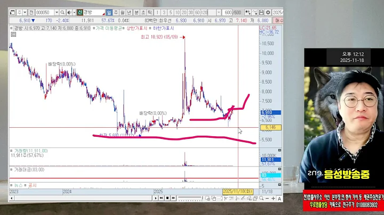Click the 최고 10,920 (05/09) high label
The width and height of the screenshot is (384, 215).
159,37
